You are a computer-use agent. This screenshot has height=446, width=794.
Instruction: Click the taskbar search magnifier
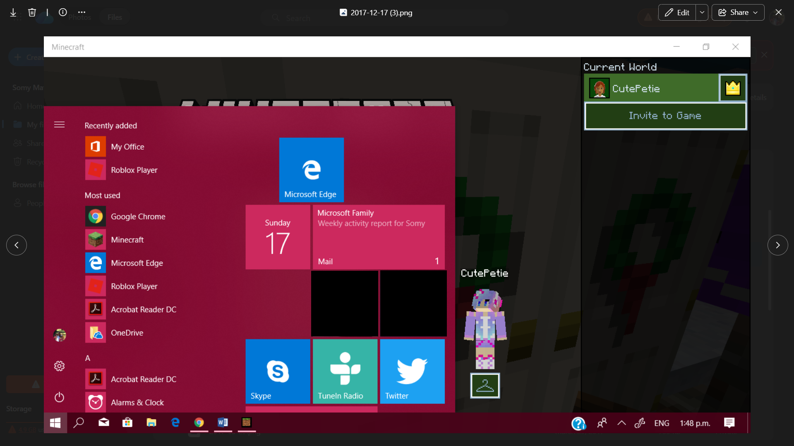coord(79,422)
